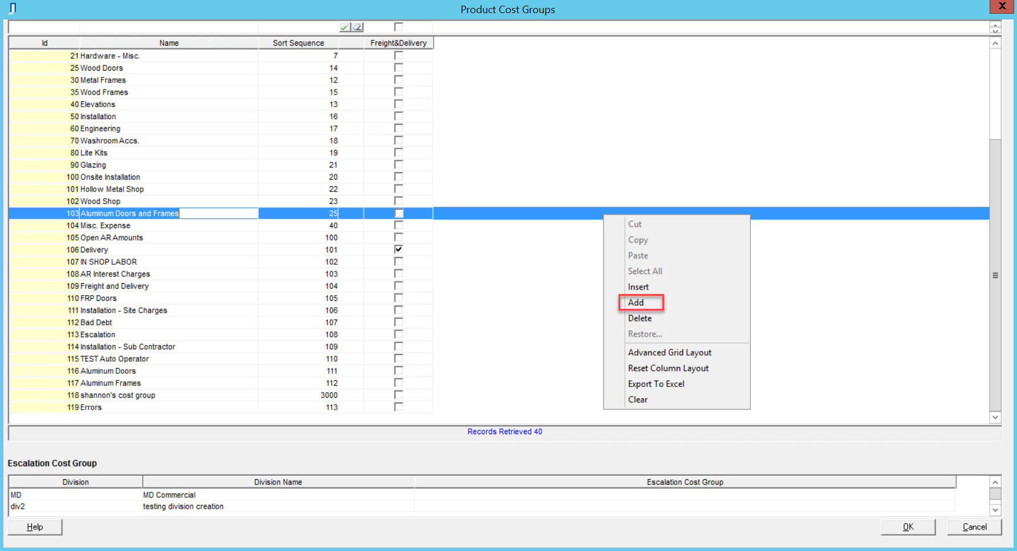Select the Elevations row name
1017x551 pixels.
pos(97,104)
